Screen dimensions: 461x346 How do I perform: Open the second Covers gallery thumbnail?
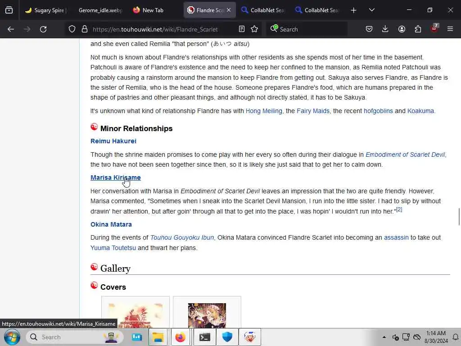[207, 315]
